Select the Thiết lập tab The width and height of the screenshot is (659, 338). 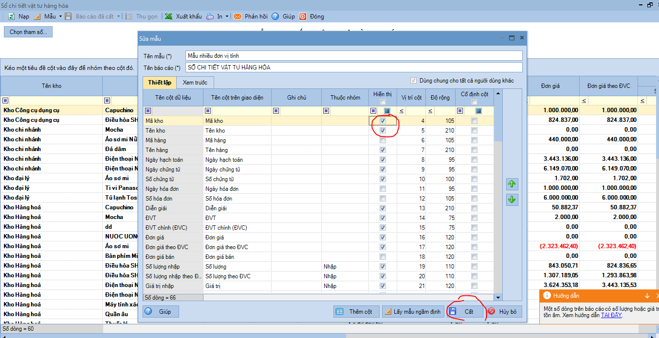(x=159, y=83)
